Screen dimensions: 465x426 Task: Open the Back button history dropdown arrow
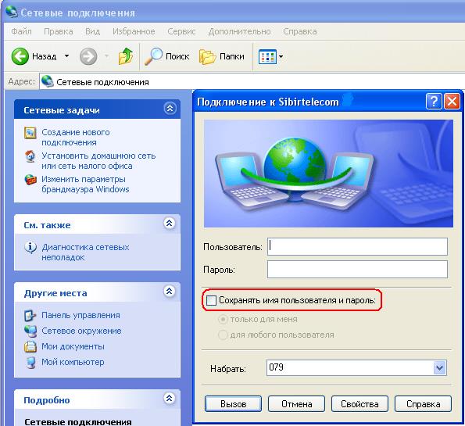66,56
